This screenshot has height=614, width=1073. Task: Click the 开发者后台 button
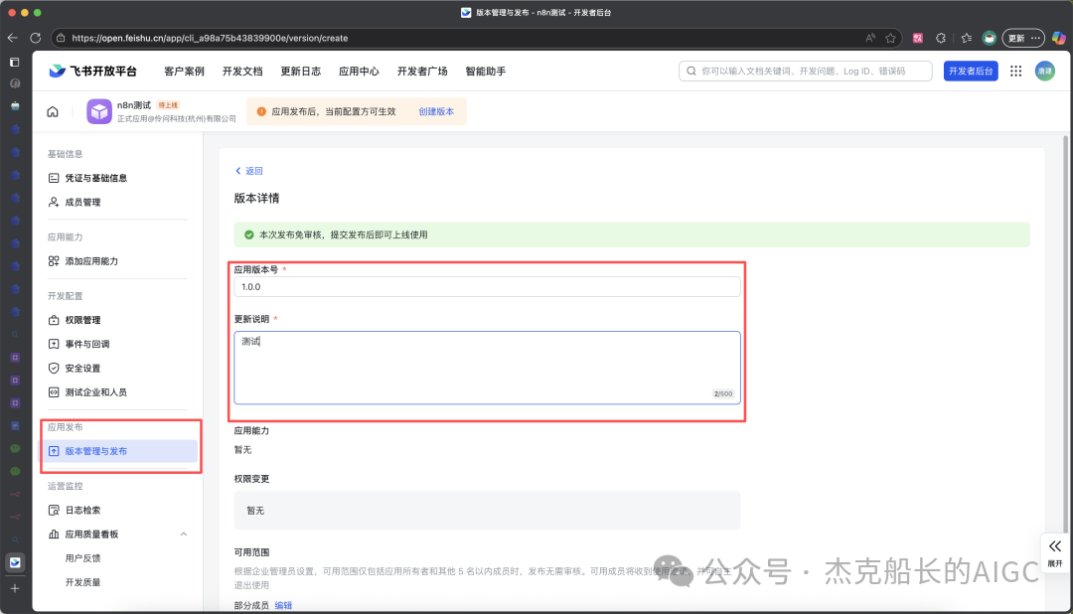coord(971,72)
